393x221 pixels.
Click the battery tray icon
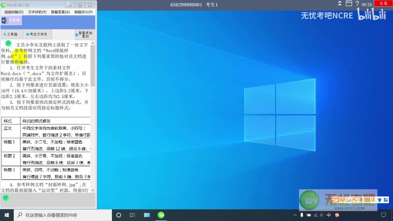pos(309,215)
